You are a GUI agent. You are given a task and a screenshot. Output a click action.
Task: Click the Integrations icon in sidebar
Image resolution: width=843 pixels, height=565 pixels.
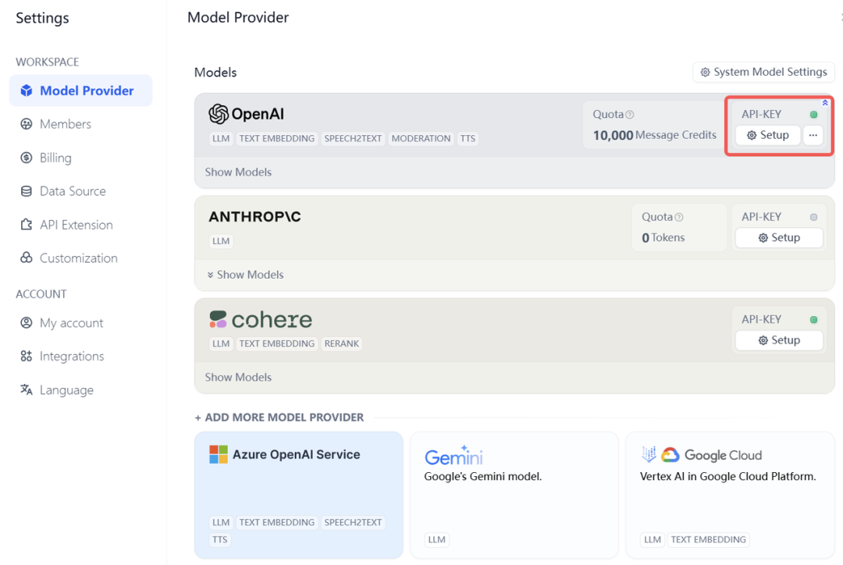(x=27, y=357)
